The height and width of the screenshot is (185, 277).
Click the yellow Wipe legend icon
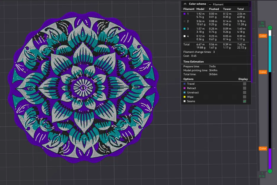[185, 97]
